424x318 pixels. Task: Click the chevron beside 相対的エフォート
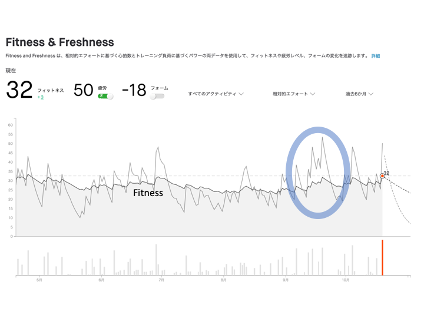pos(313,94)
